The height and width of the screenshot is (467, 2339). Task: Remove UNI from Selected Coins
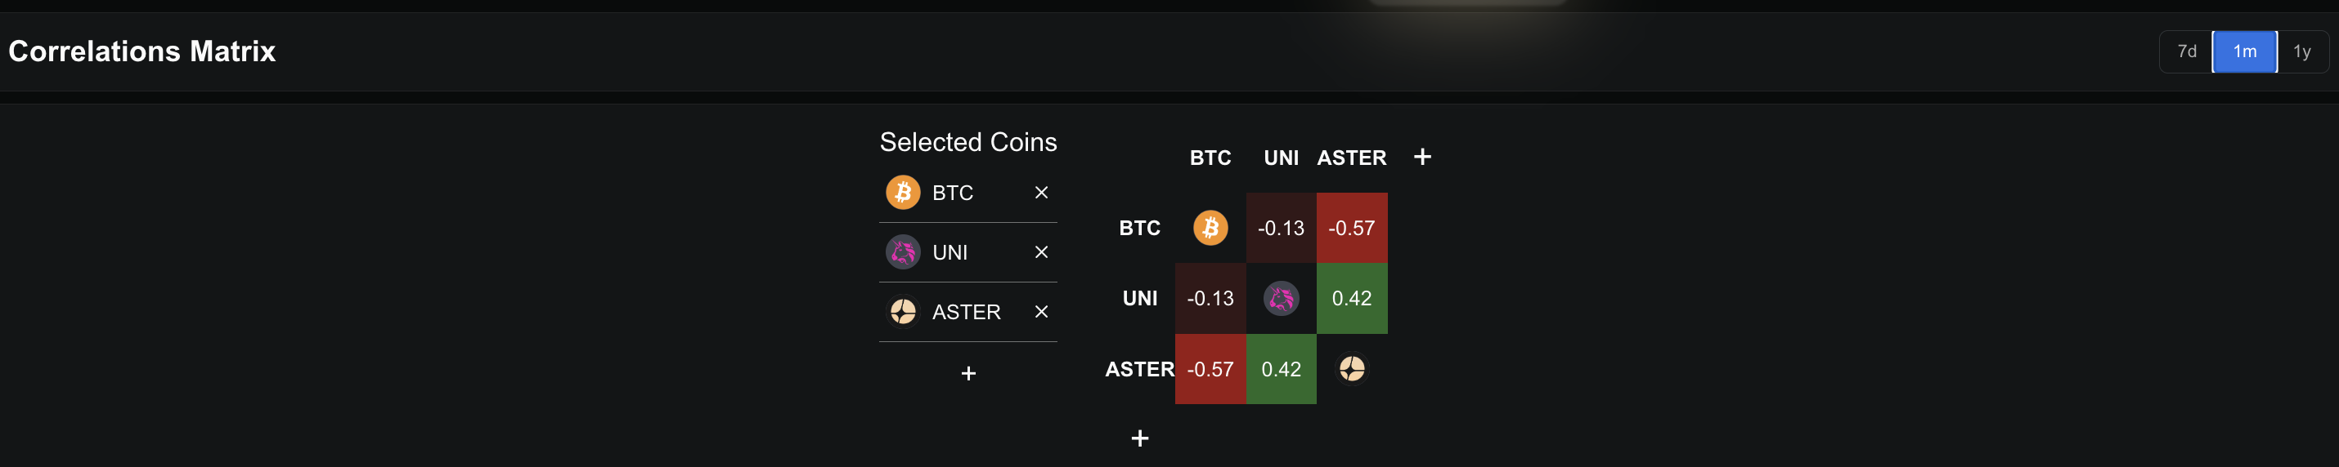click(1040, 252)
